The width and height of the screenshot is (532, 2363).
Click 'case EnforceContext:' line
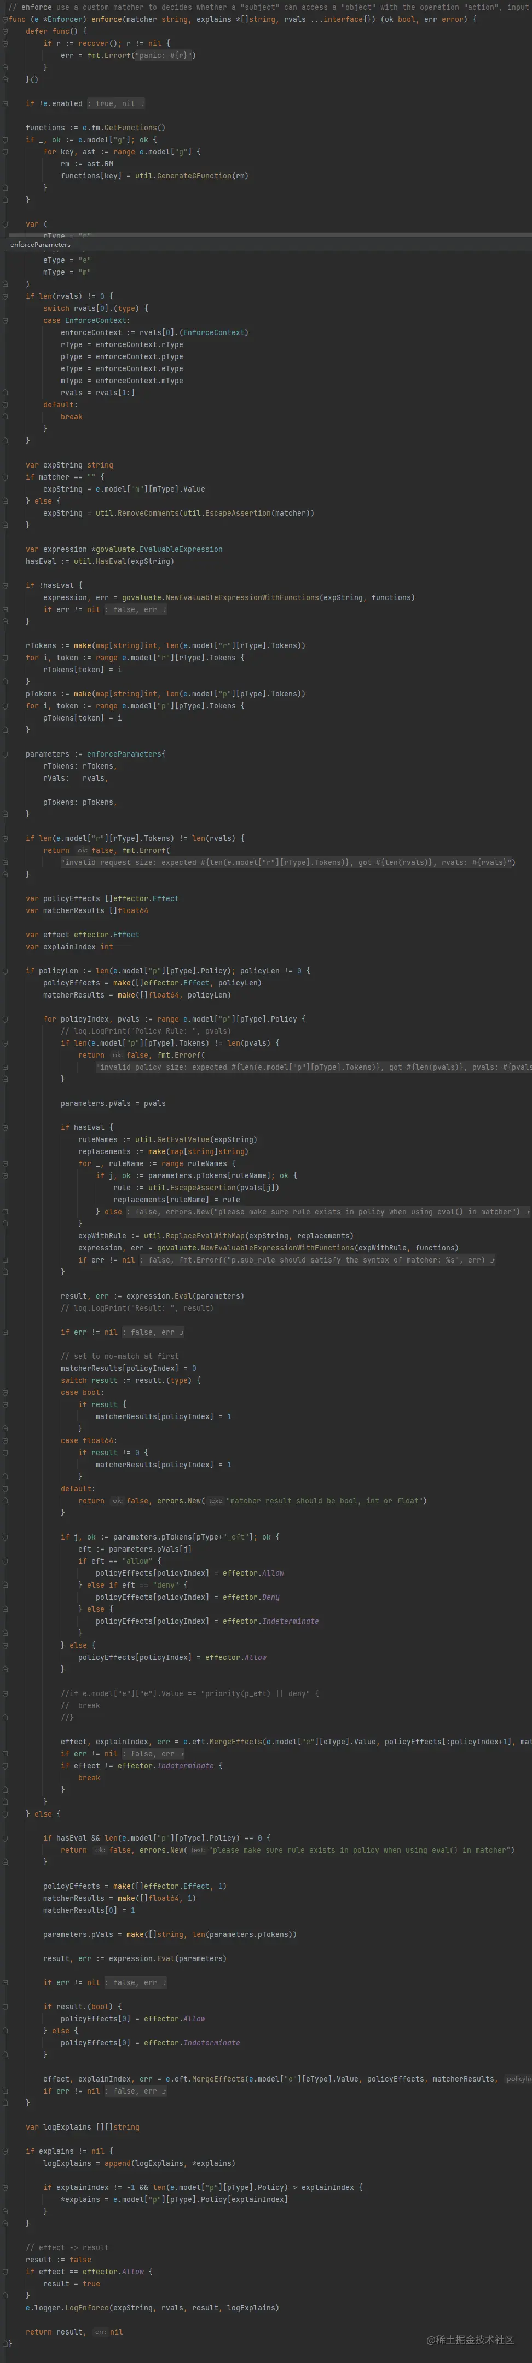pyautogui.click(x=86, y=320)
